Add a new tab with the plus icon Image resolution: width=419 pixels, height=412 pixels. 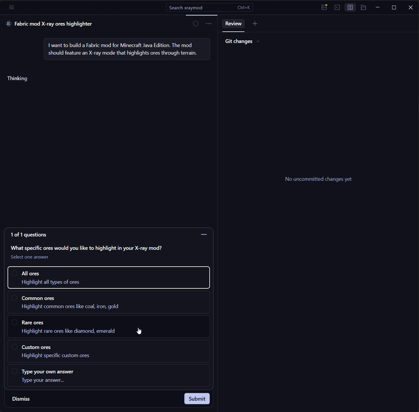pyautogui.click(x=255, y=24)
